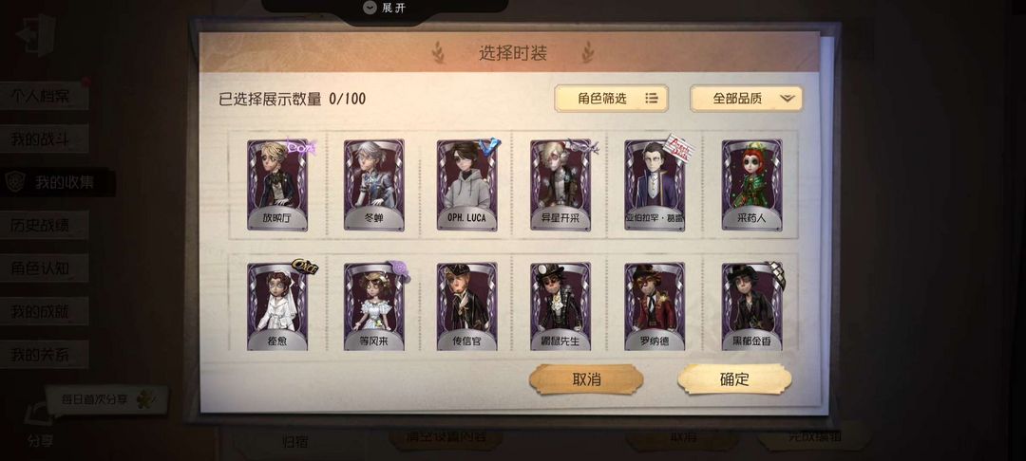The height and width of the screenshot is (461, 1026).
Task: Click the exit door icon
Action: click(37, 34)
